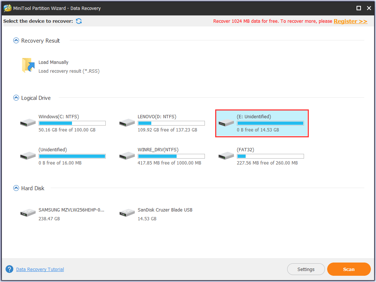Select the 16.00 MB Unidentified drive icon

[28, 156]
